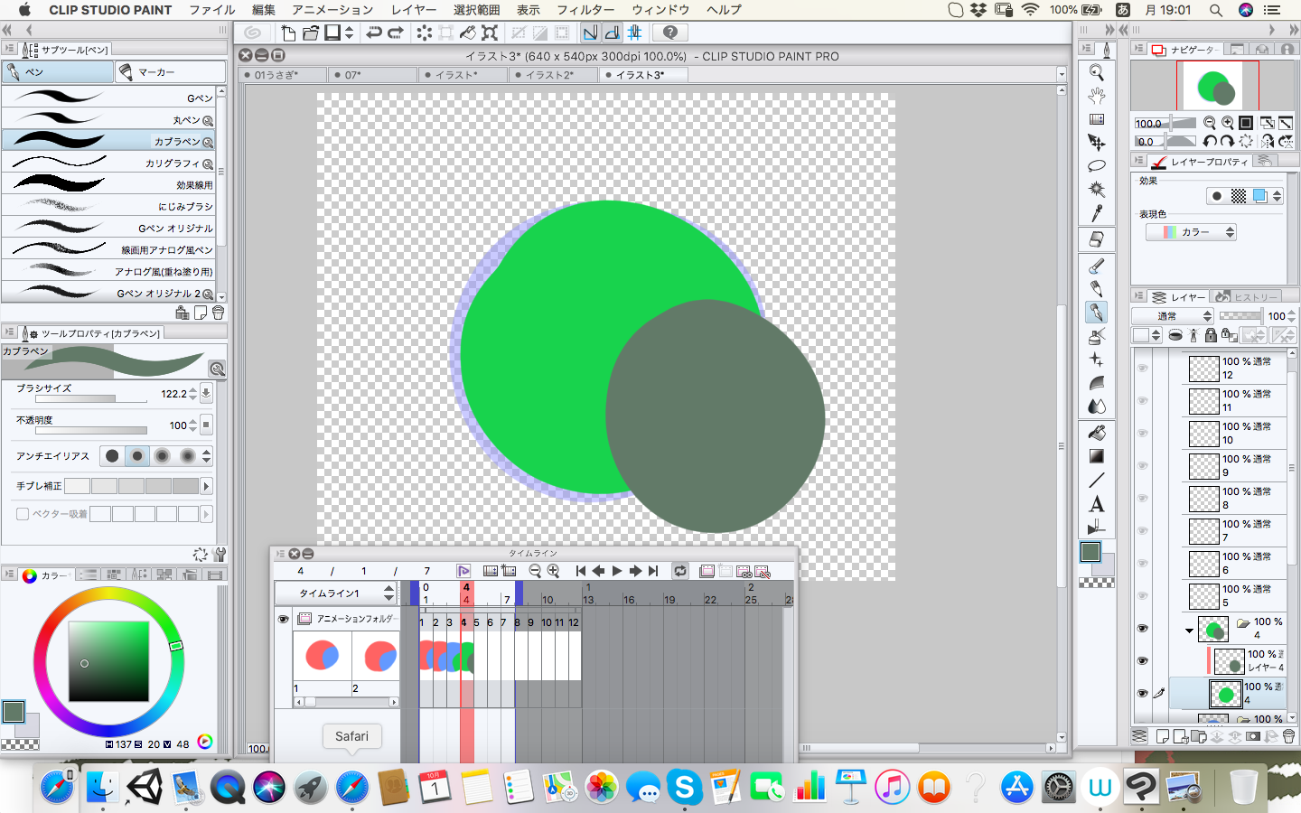Viewport: 1301px width, 813px height.
Task: Click the Zoom in timeline magnifier
Action: (x=554, y=571)
